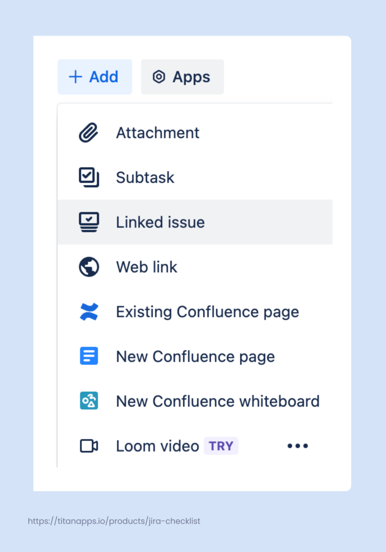Viewport: 386px width, 552px height.
Task: Click the New Confluence page document icon
Action: coord(89,356)
